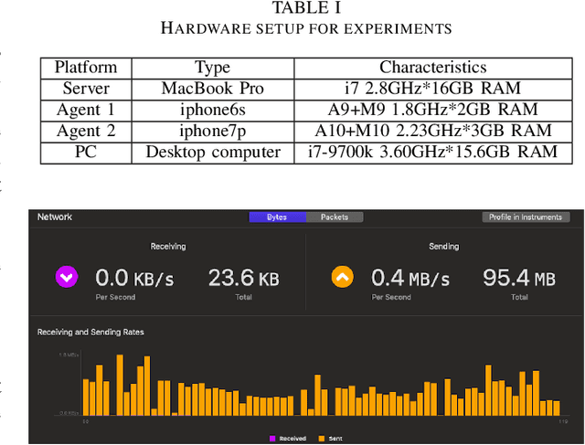
Task: Click the purple Receiving down-arrow icon
Action: pyautogui.click(x=65, y=277)
